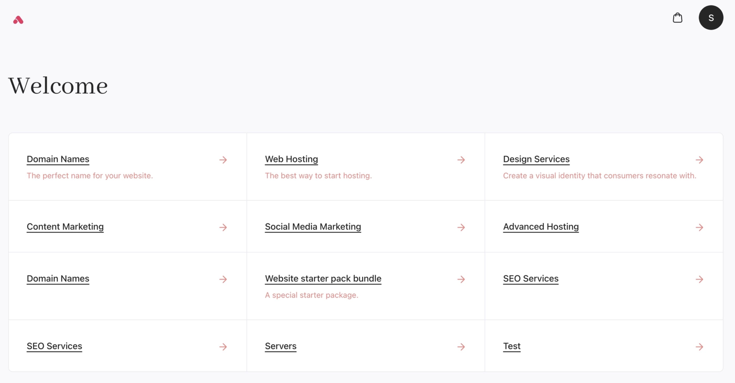Viewport: 735px width, 383px height.
Task: Click the arrow beside Design Services
Action: [699, 160]
